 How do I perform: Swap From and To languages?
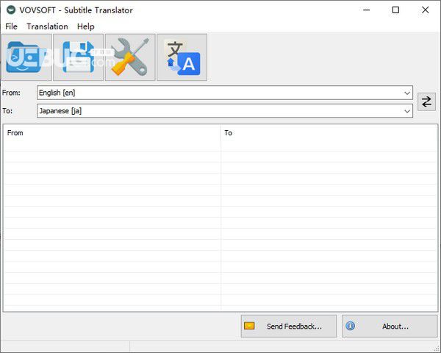tap(426, 101)
